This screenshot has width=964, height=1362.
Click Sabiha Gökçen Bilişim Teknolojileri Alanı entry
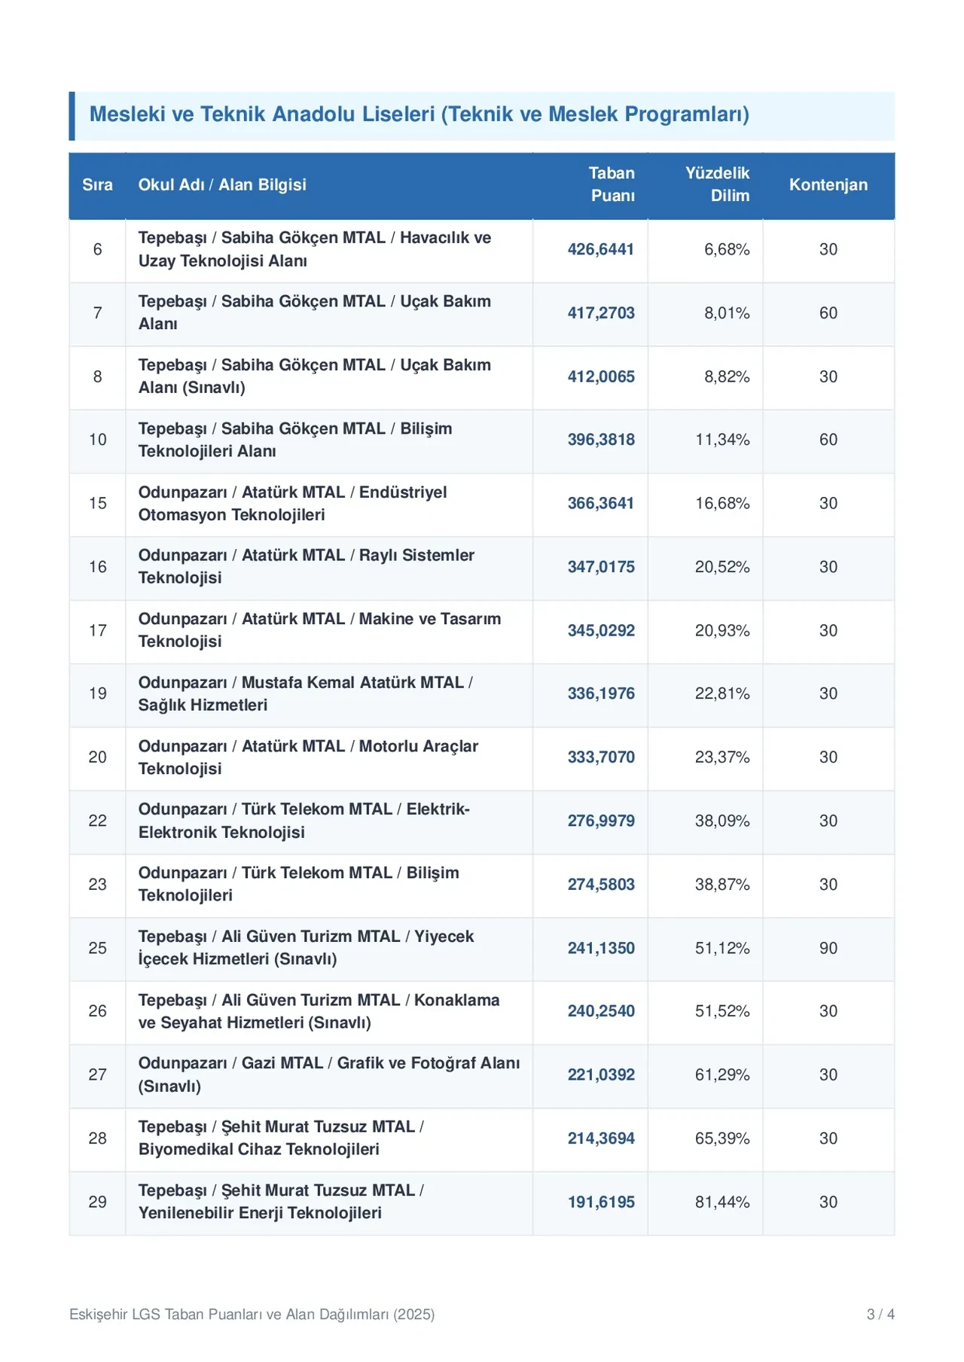coord(295,440)
